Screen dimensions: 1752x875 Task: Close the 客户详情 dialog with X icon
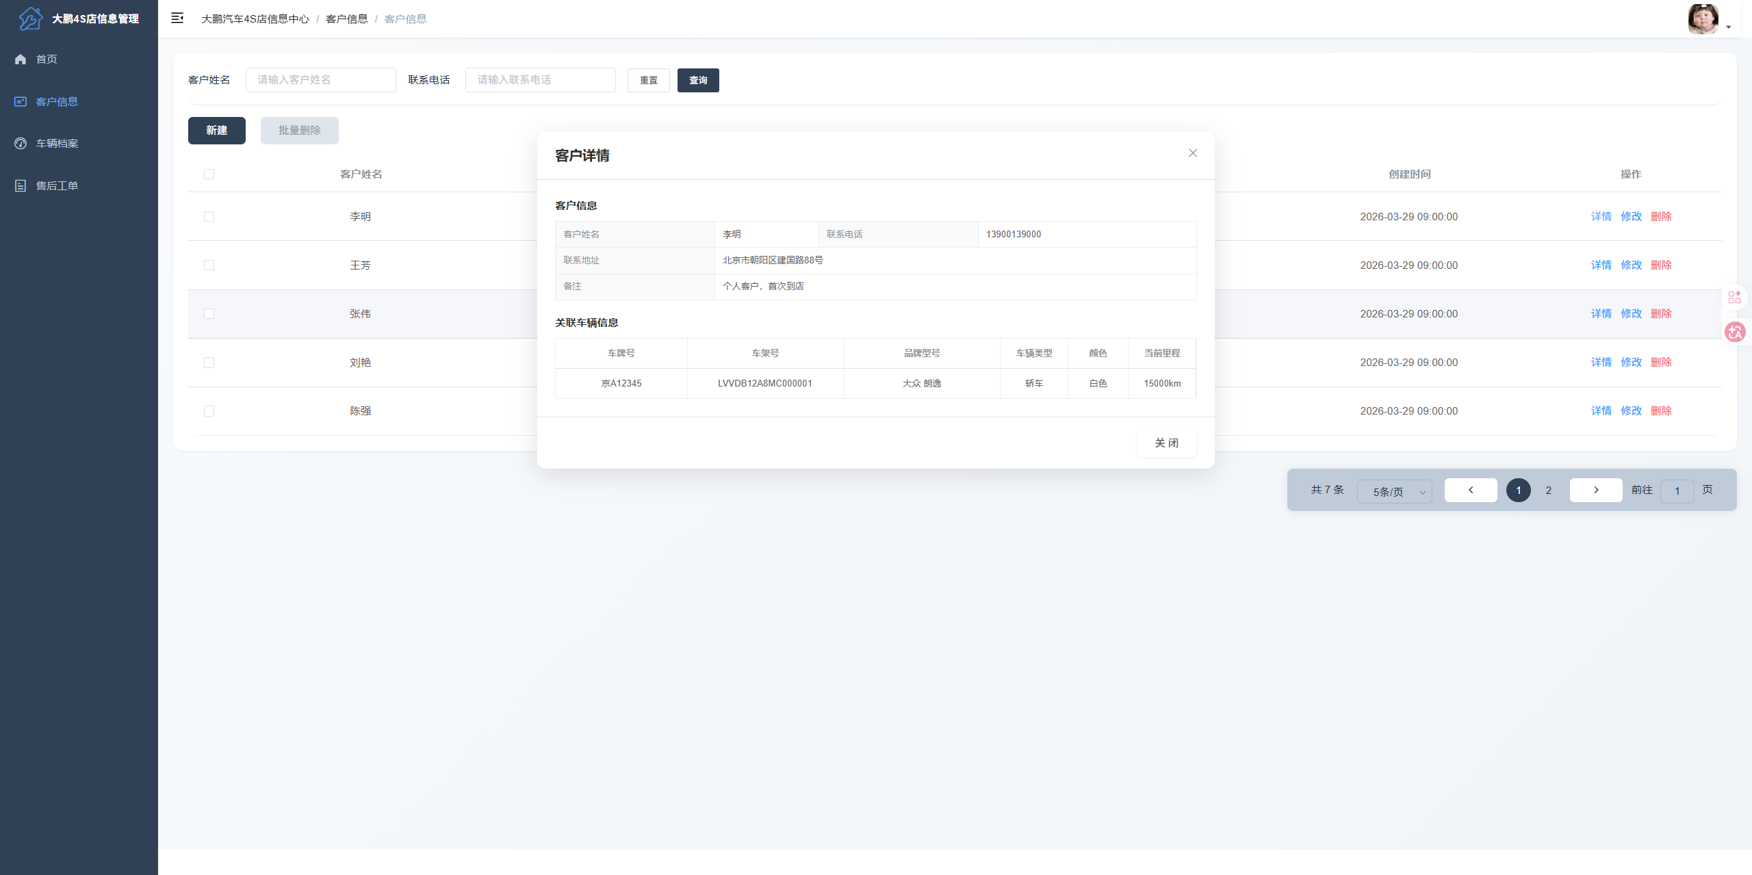coord(1193,153)
